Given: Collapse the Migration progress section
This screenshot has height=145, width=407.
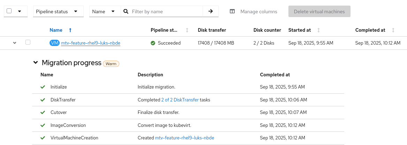Looking at the screenshot, I should (x=35, y=63).
